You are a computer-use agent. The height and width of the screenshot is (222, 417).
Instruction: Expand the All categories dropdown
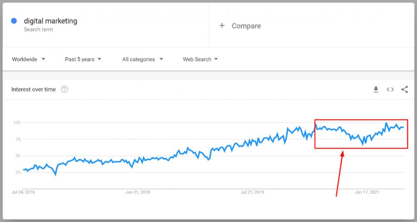point(143,59)
